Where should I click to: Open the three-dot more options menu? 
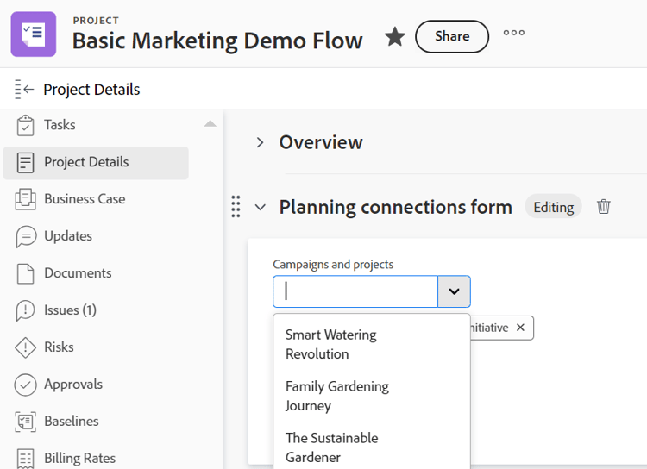pyautogui.click(x=514, y=34)
